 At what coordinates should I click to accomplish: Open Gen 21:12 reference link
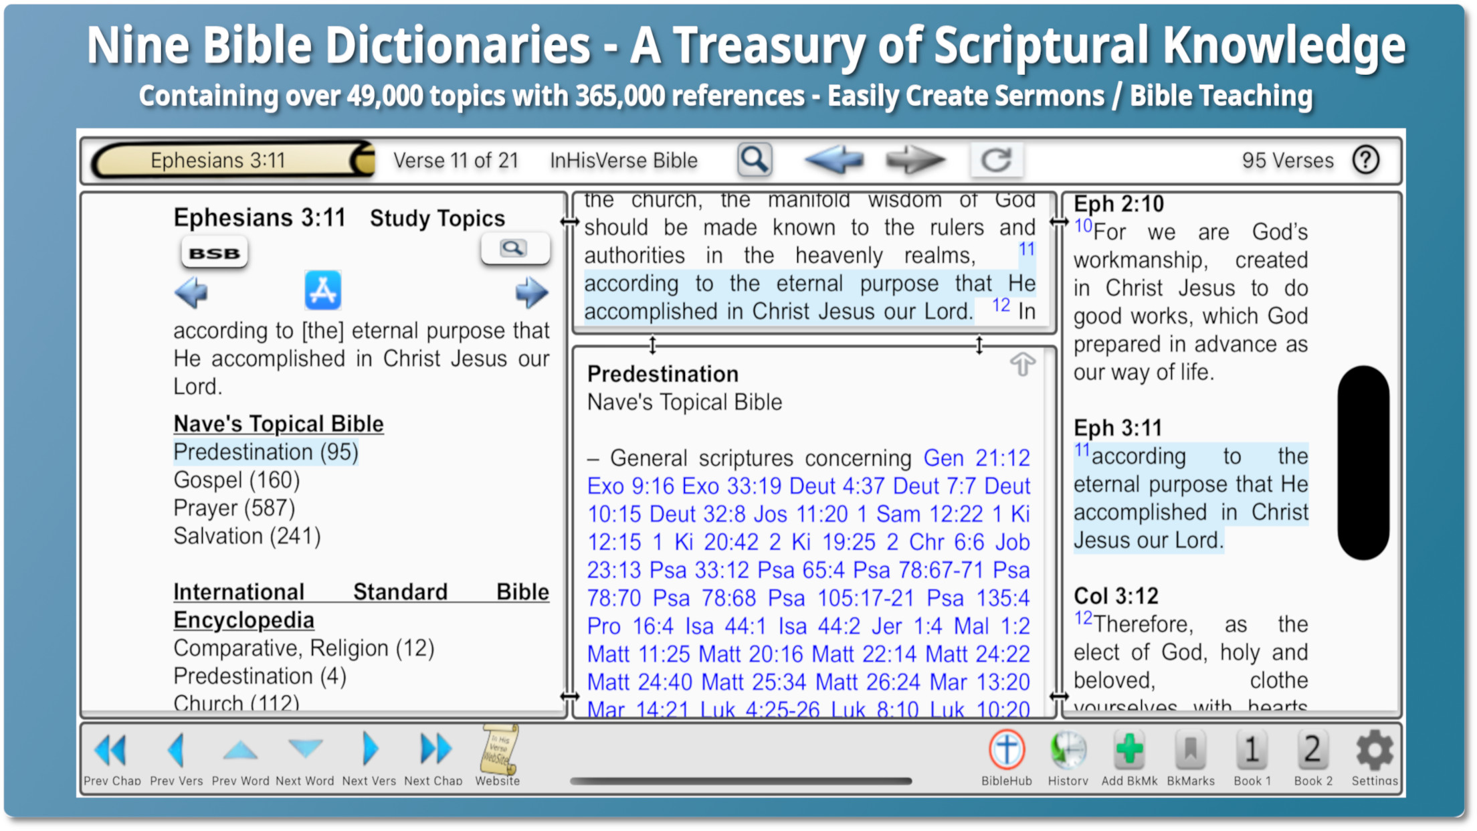[x=977, y=458]
